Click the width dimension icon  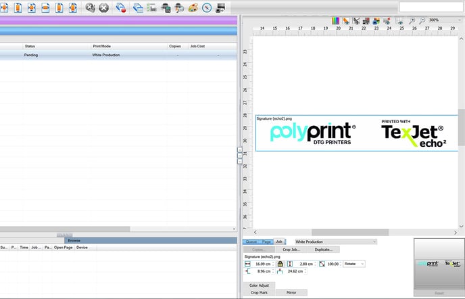click(247, 264)
